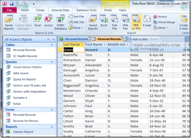Export to Text File
This screenshot has height=138, width=191.
pyautogui.click(x=114, y=22)
